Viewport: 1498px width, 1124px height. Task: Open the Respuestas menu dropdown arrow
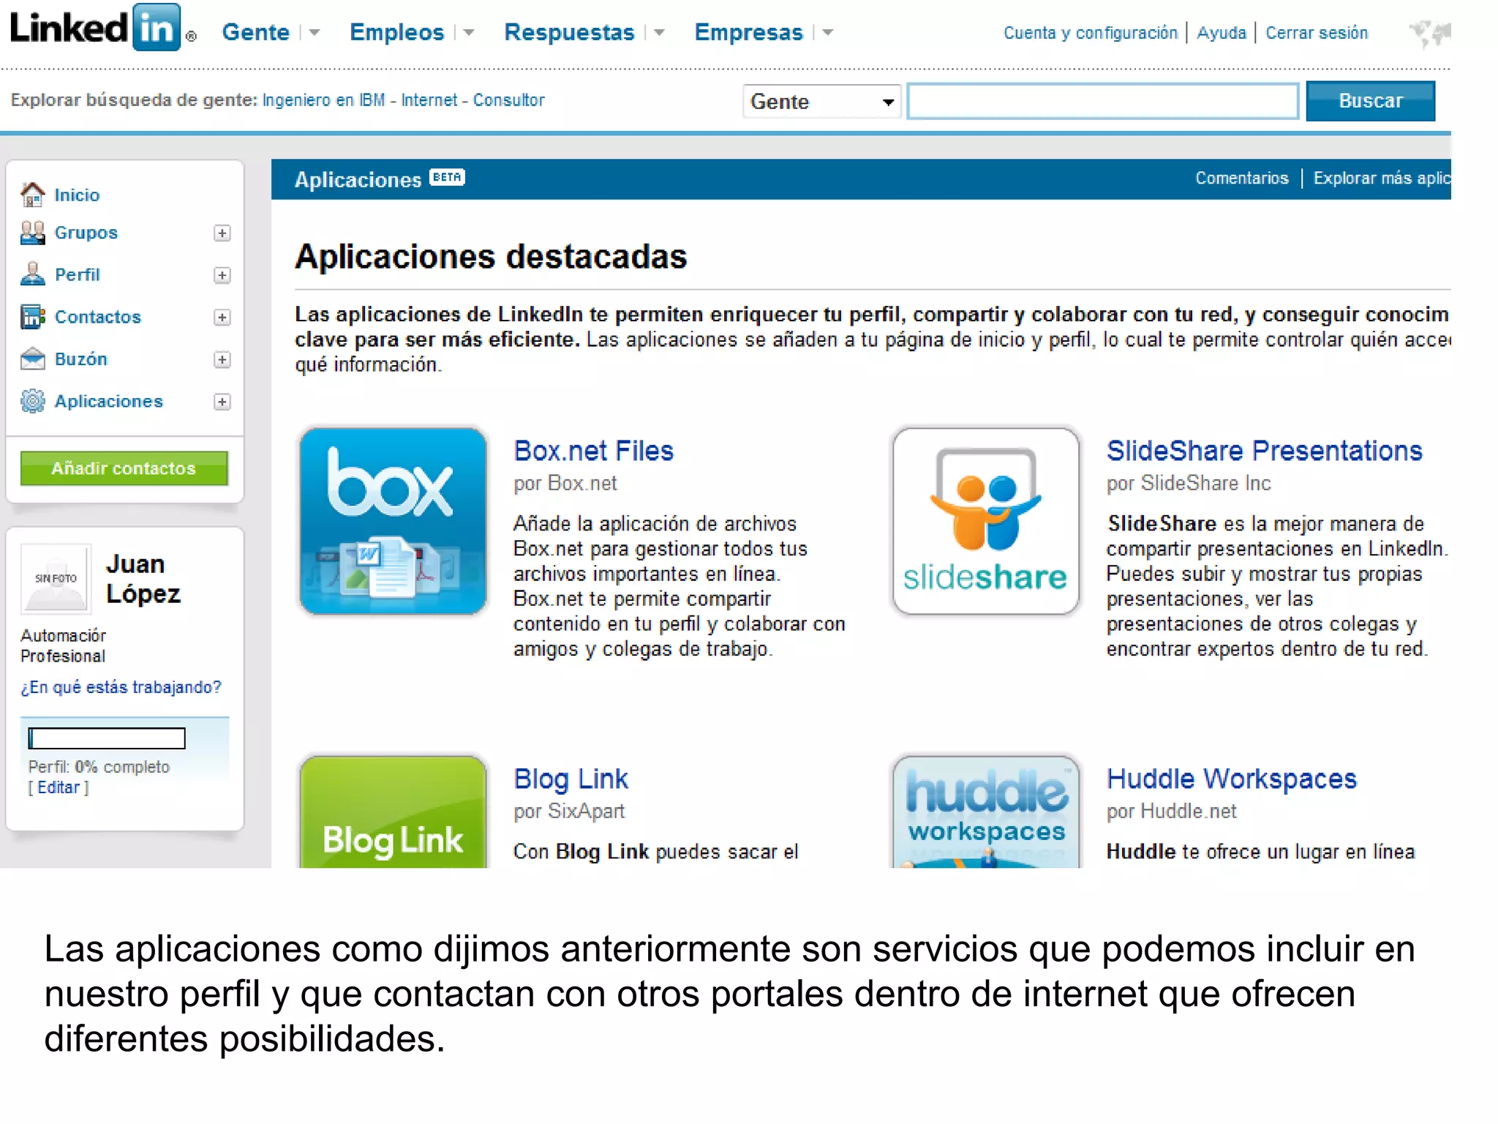(659, 33)
